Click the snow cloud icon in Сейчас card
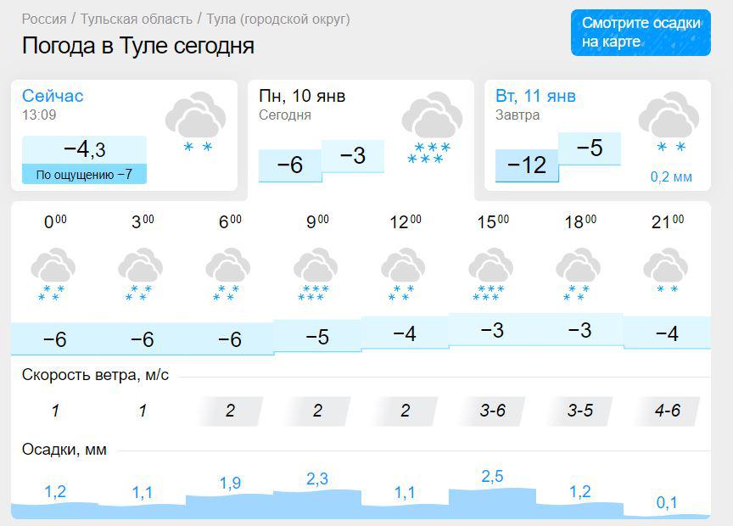This screenshot has height=526, width=733. coord(195,122)
